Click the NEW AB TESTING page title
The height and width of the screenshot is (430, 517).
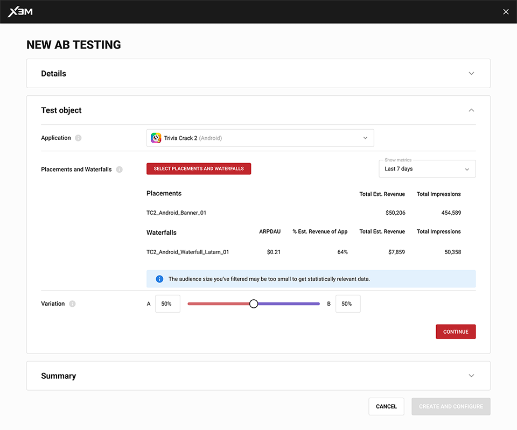tap(74, 45)
